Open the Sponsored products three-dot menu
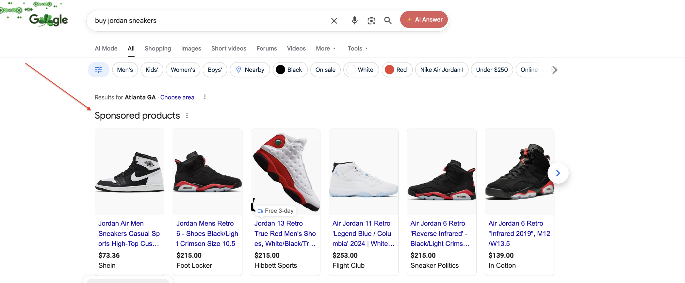685x283 pixels. tap(187, 115)
